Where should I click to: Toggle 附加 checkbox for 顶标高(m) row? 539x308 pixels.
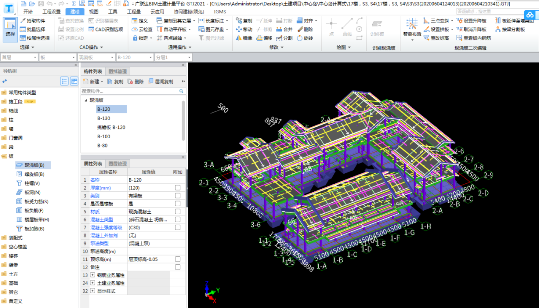pos(177,259)
